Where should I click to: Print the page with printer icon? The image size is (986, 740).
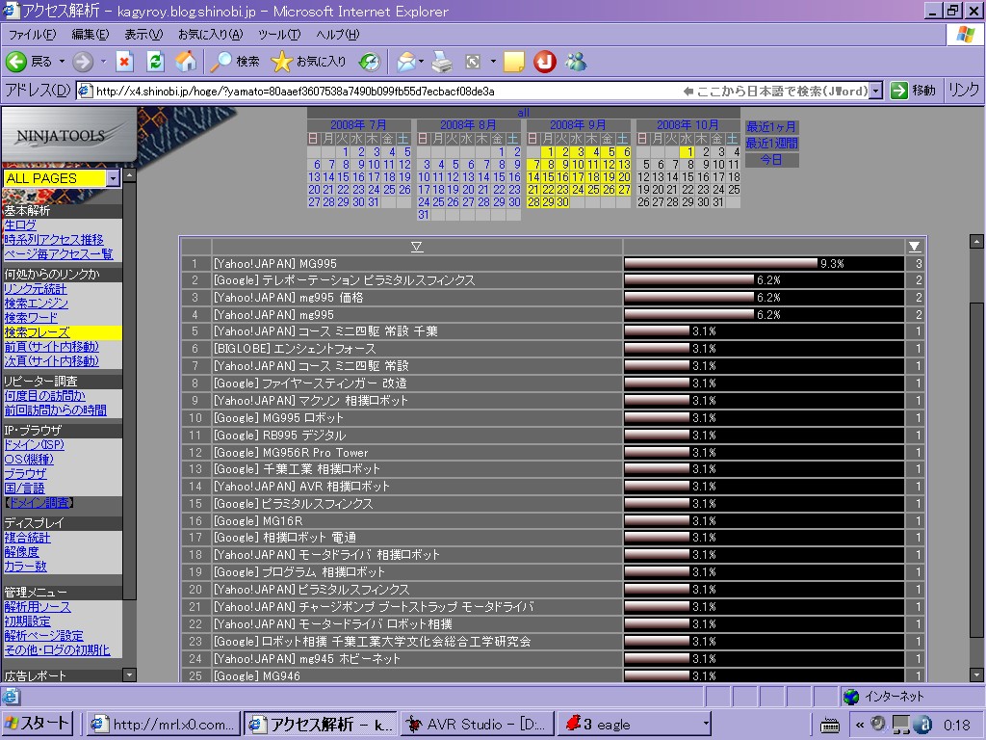tap(442, 61)
